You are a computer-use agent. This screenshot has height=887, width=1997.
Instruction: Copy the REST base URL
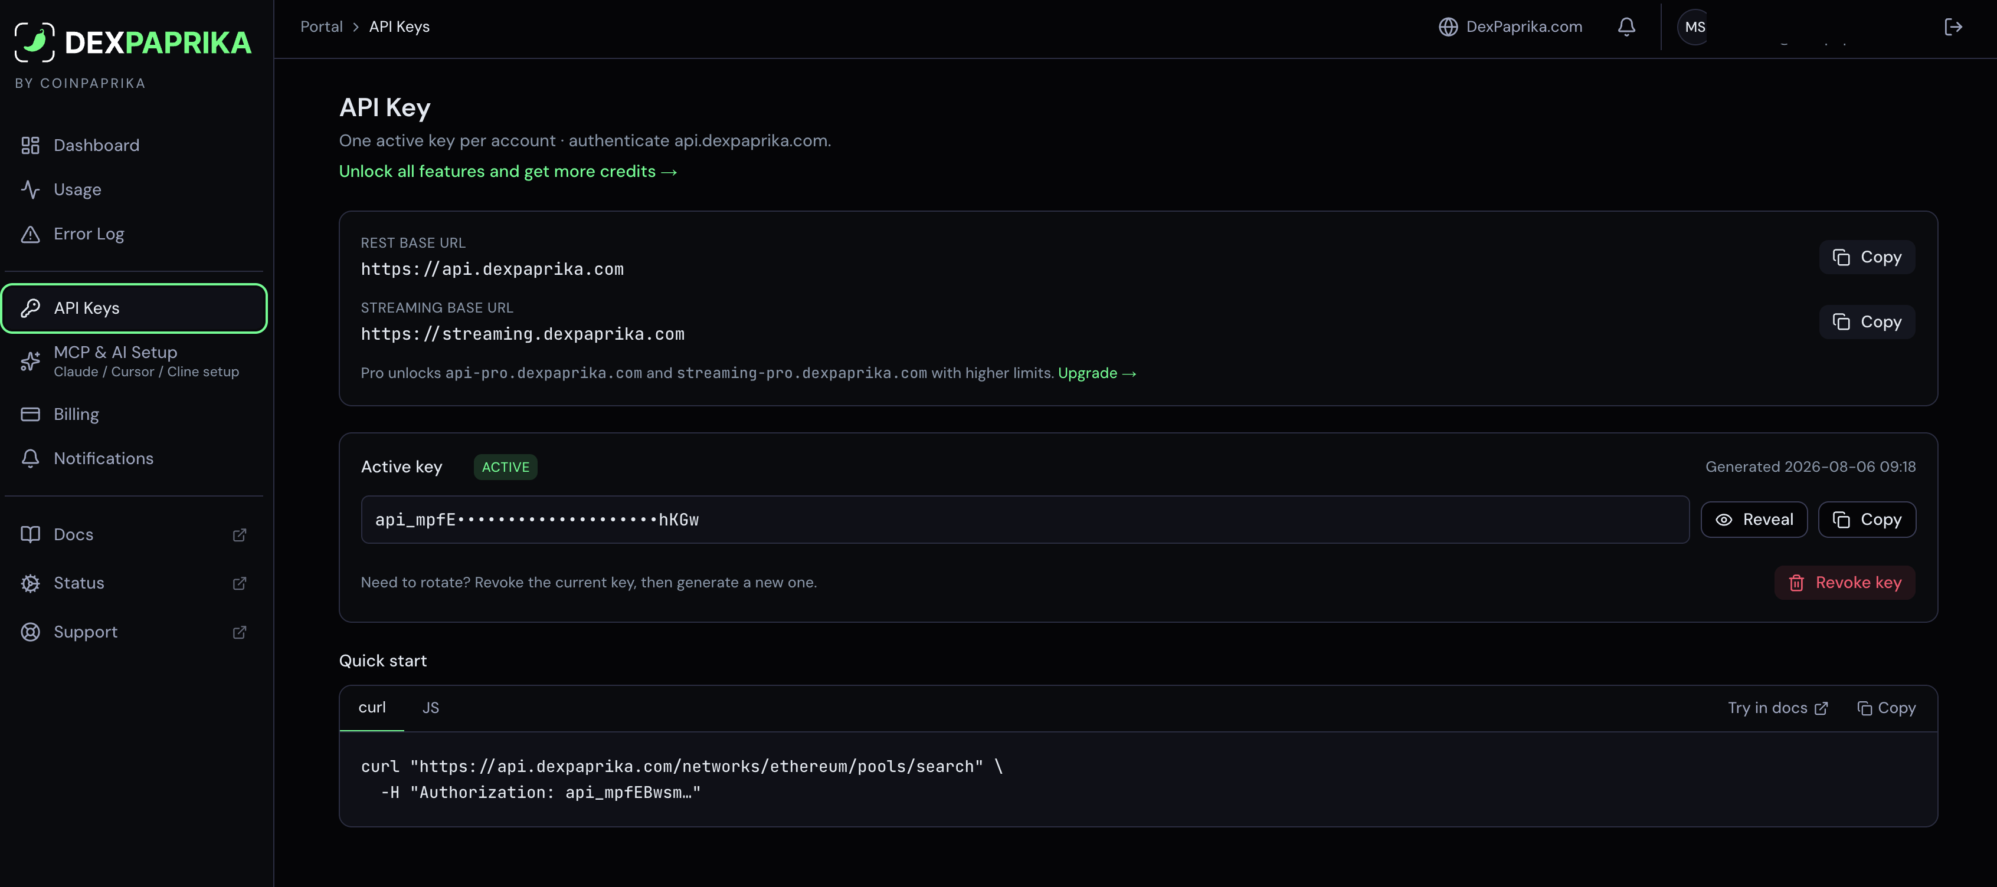1867,257
